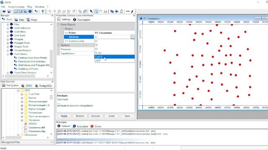Click the zoom to full extent icon
Screen dimensions: 268x150
[x=59, y=11]
